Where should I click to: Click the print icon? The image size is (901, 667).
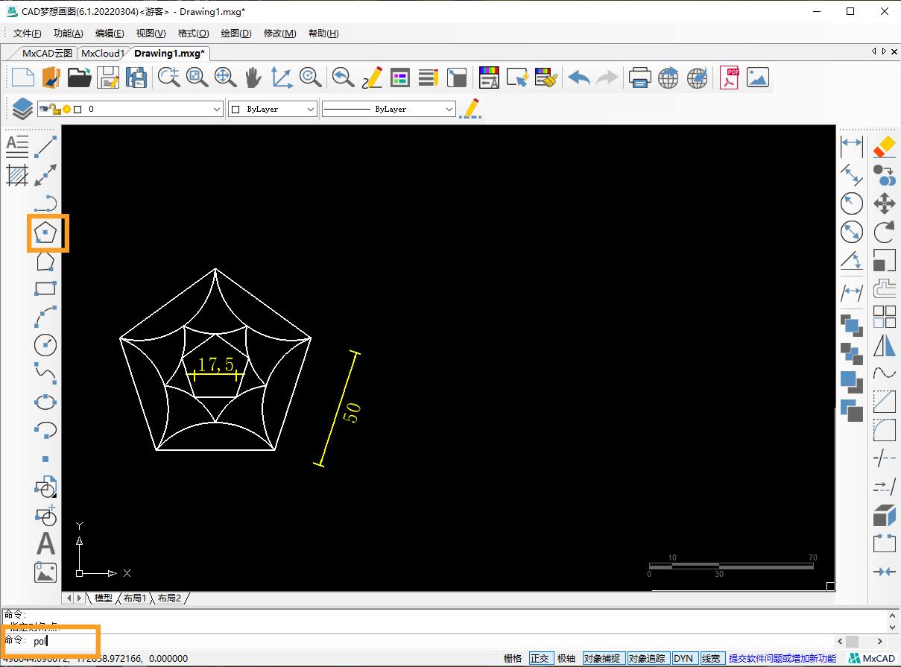639,78
